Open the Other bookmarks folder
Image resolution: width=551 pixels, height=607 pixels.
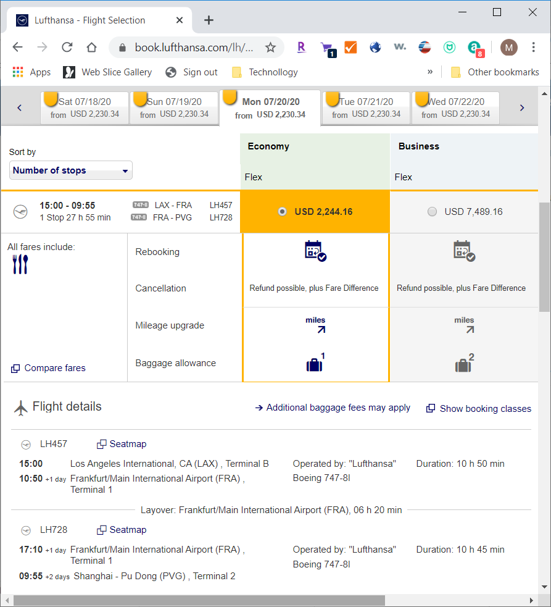point(495,72)
